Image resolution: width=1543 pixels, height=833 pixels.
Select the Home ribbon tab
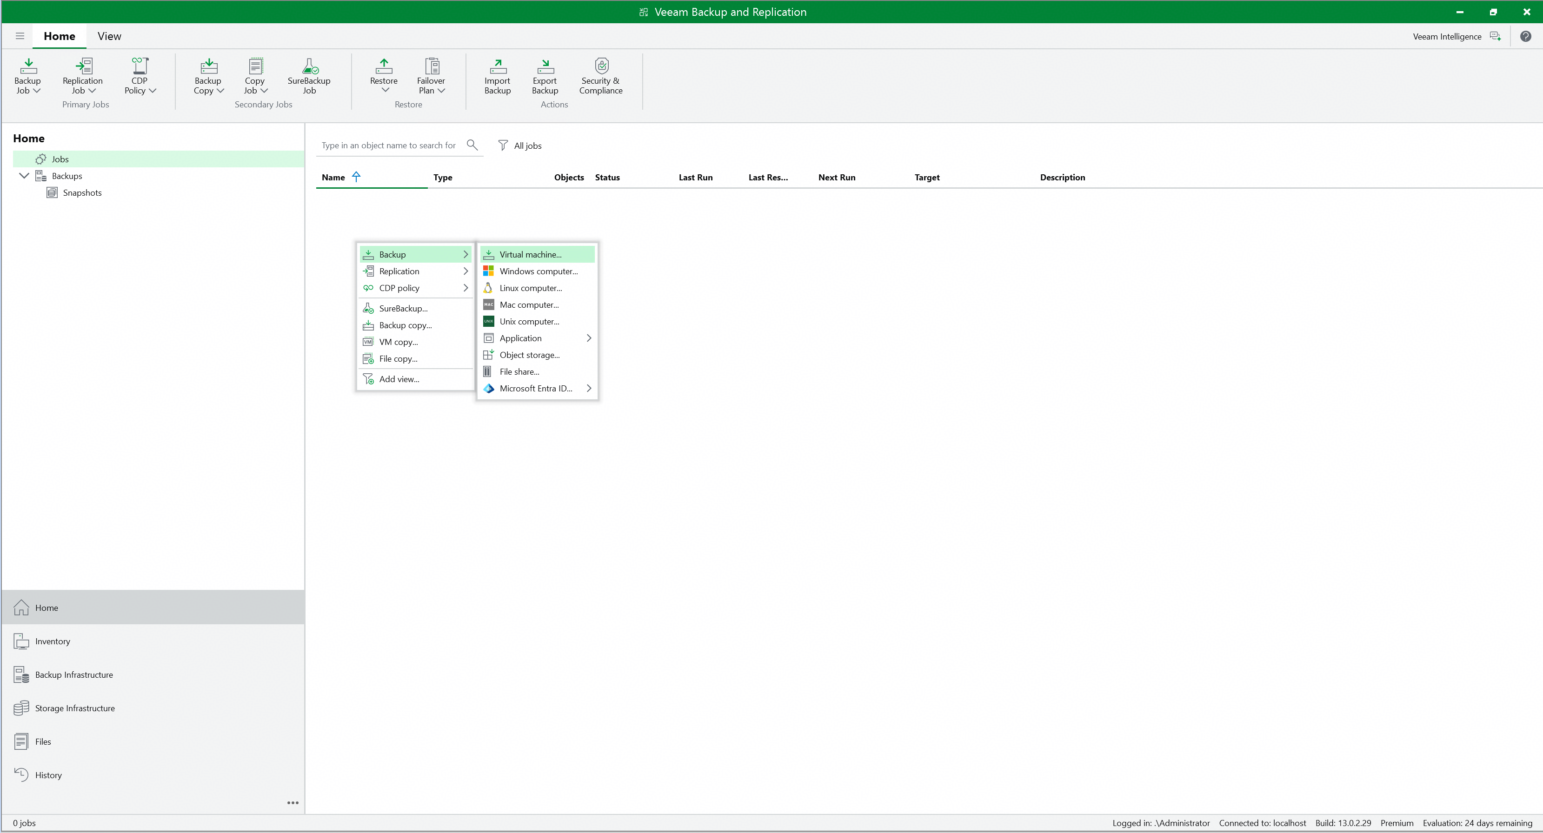tap(60, 36)
